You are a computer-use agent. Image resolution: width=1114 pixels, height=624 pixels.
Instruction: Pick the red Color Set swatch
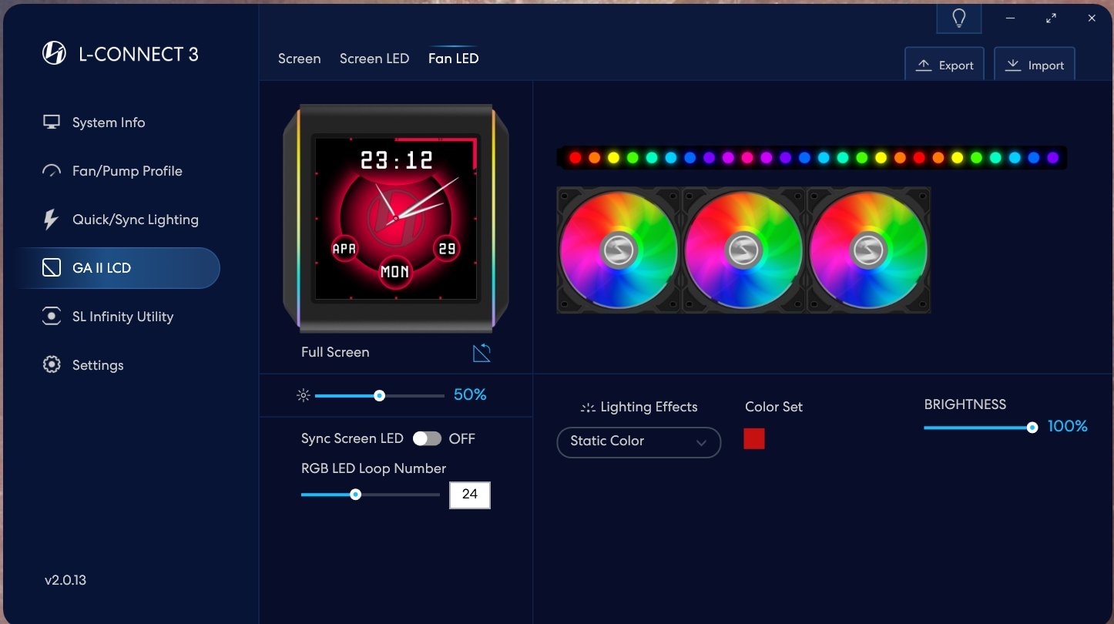click(753, 439)
